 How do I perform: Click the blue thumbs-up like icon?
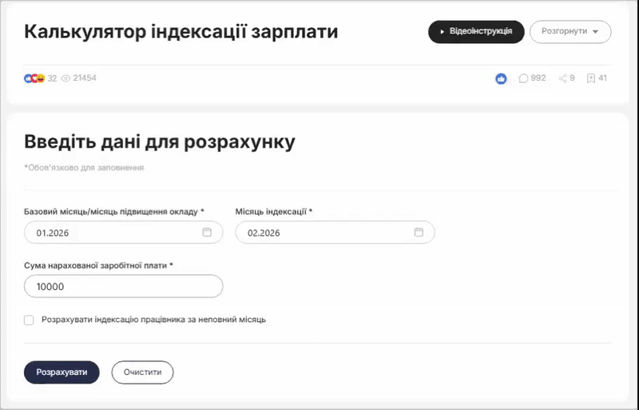click(501, 78)
